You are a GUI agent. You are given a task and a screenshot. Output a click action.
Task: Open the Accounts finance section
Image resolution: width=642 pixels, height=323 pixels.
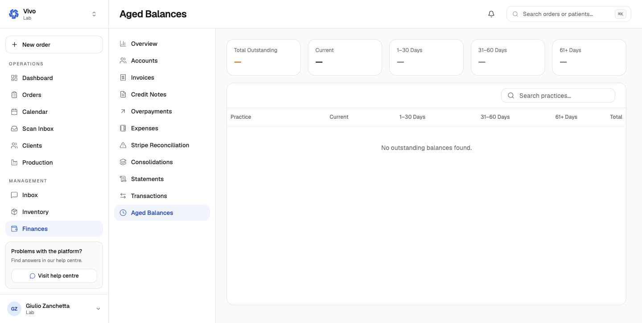[x=162, y=61]
